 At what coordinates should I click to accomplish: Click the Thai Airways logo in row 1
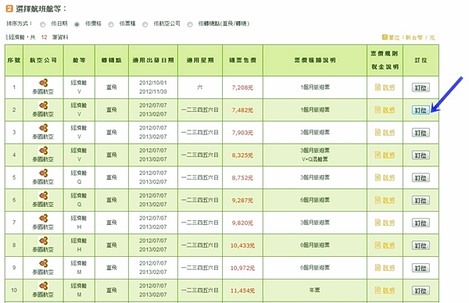43,83
